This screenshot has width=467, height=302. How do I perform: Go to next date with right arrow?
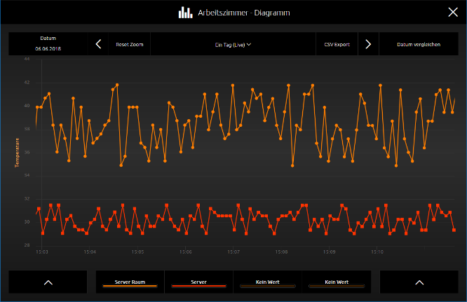[x=368, y=44]
